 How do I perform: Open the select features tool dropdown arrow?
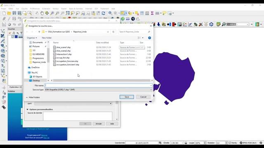[x=126, y=13]
